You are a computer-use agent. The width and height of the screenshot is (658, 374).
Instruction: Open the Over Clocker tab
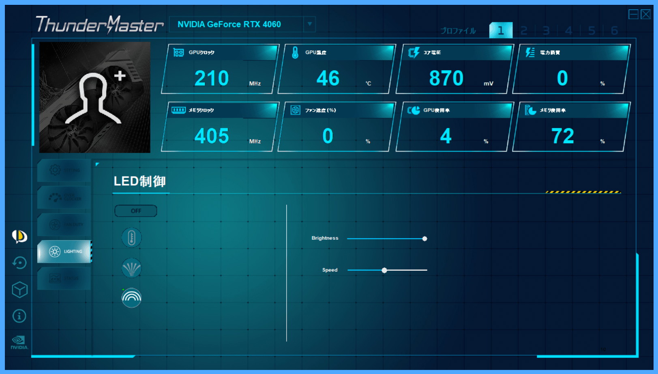pos(64,198)
